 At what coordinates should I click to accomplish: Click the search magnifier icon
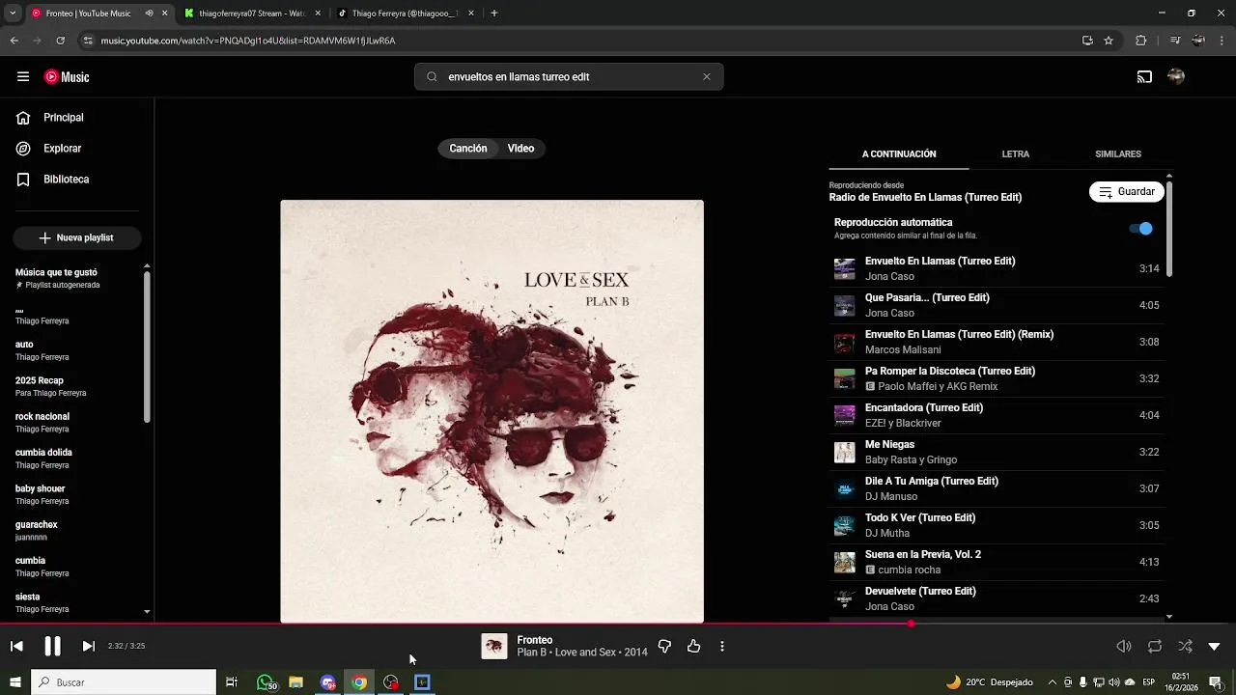tap(432, 77)
